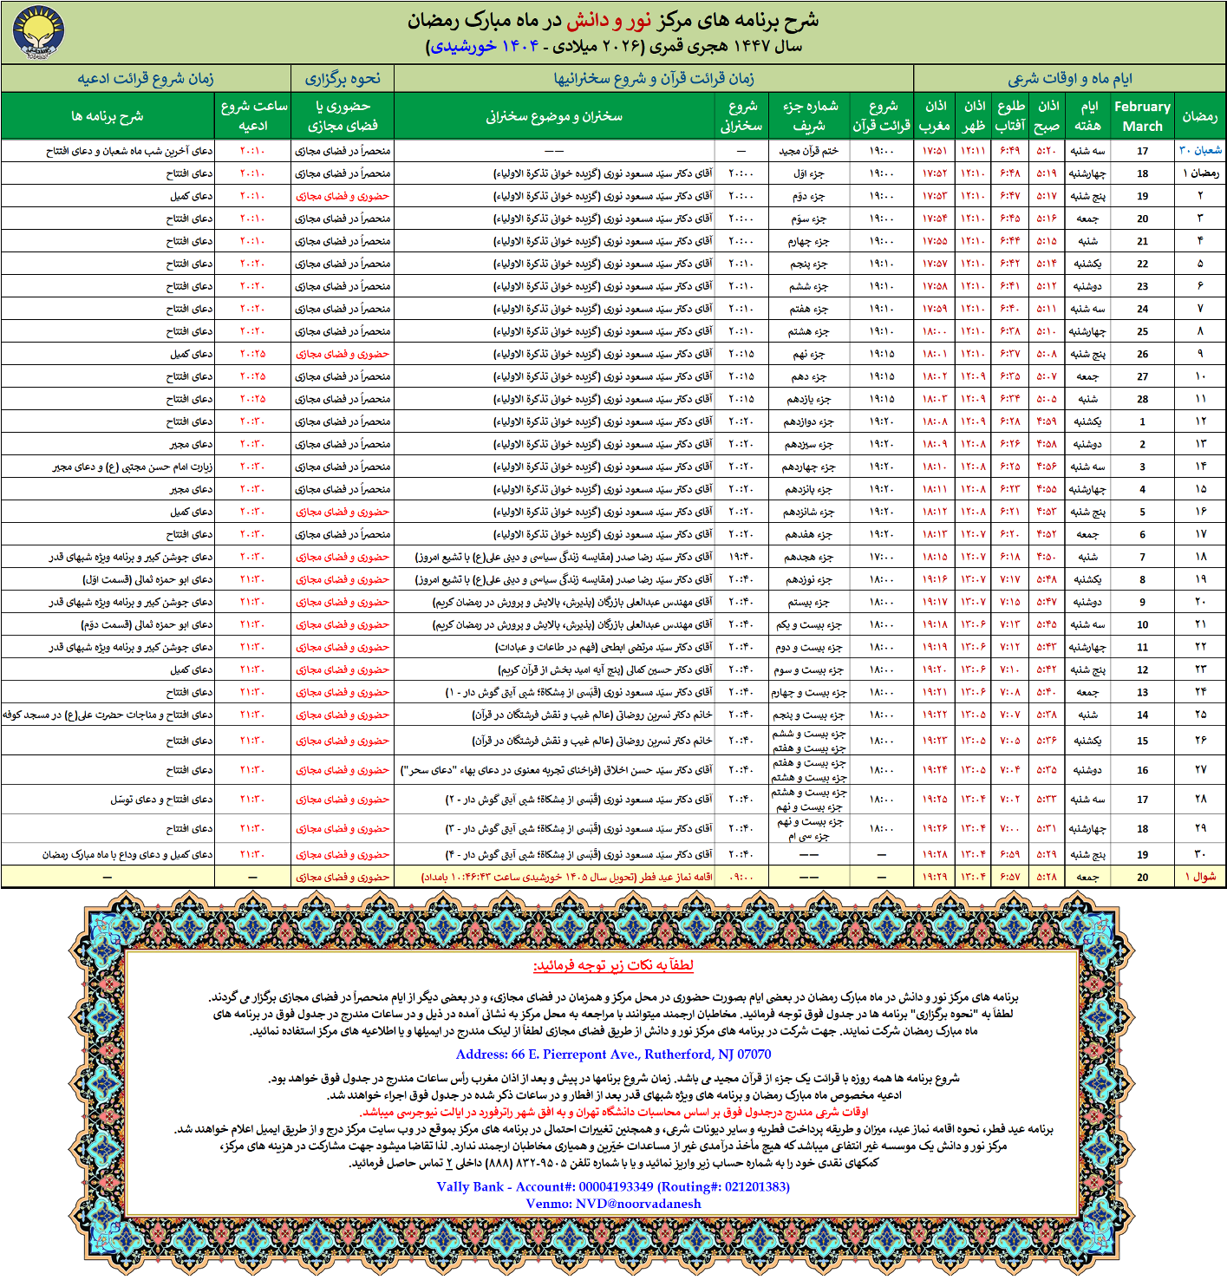Click the 'رمضان' column header
Image resolution: width=1227 pixels, height=1280 pixels.
click(x=1200, y=116)
